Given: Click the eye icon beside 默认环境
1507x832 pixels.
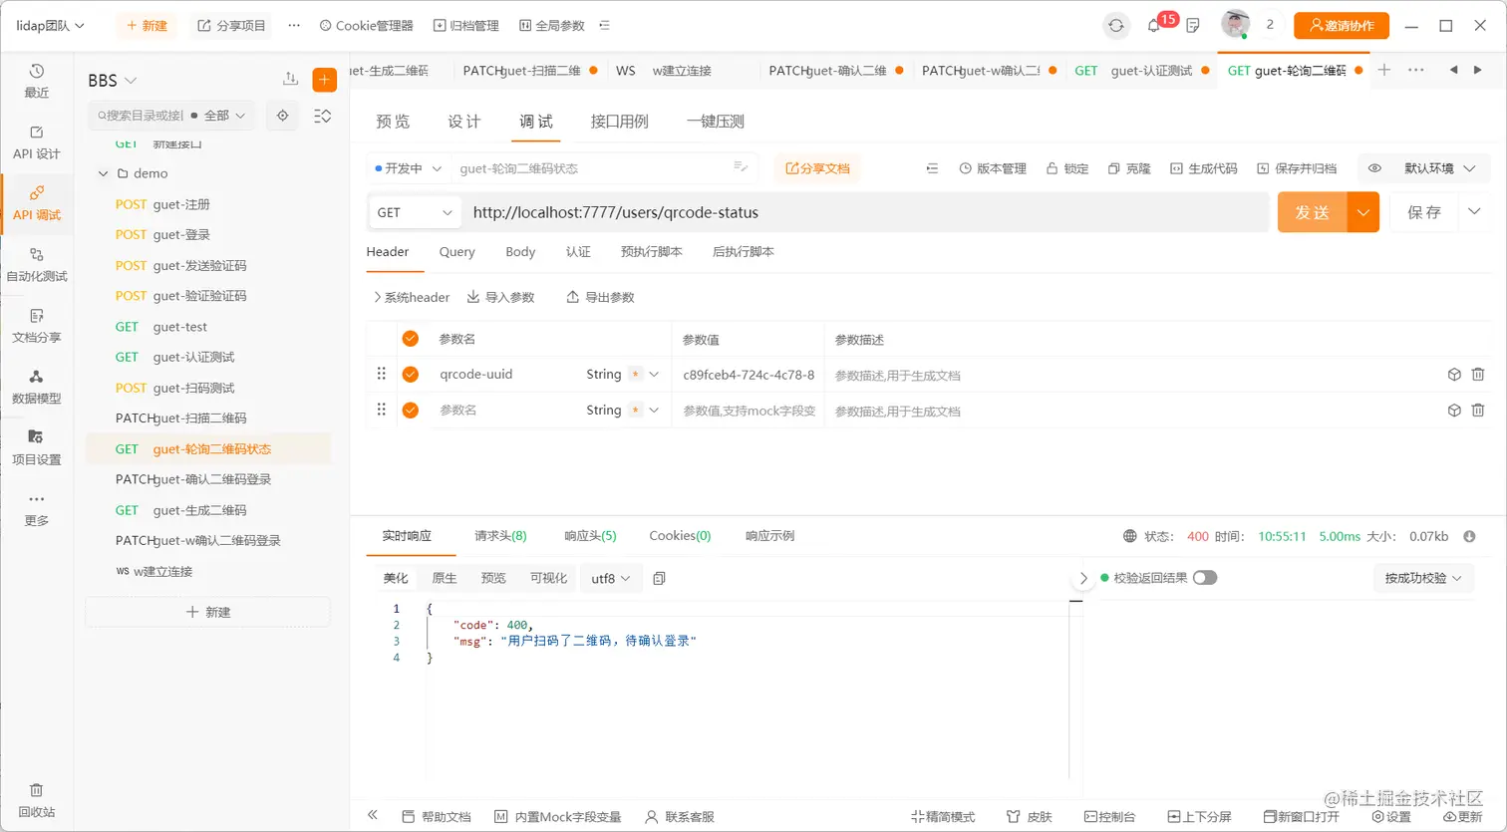Looking at the screenshot, I should [x=1374, y=168].
